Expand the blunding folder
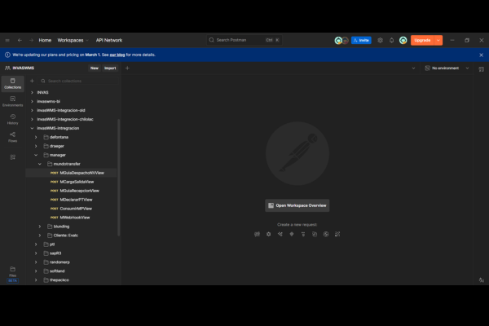Screen dimensions: 489x326 pos(40,227)
